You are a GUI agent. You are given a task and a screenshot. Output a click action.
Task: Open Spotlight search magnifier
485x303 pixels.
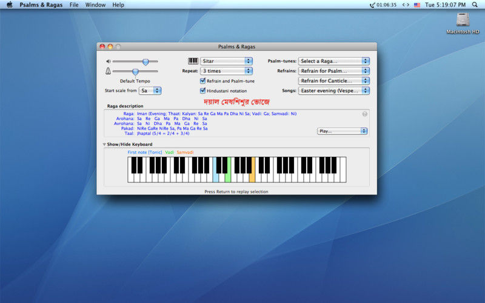coord(475,5)
